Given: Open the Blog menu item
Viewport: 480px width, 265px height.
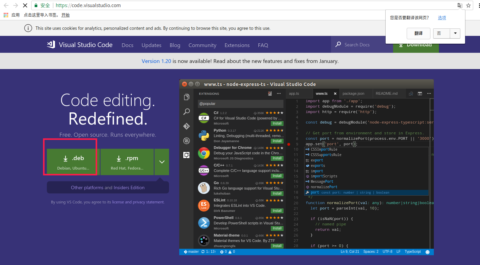Looking at the screenshot, I should click(175, 45).
